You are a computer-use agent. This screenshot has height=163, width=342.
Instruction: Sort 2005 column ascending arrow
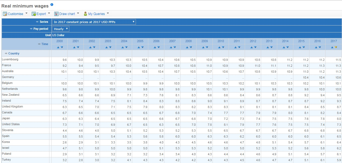point(138,47)
